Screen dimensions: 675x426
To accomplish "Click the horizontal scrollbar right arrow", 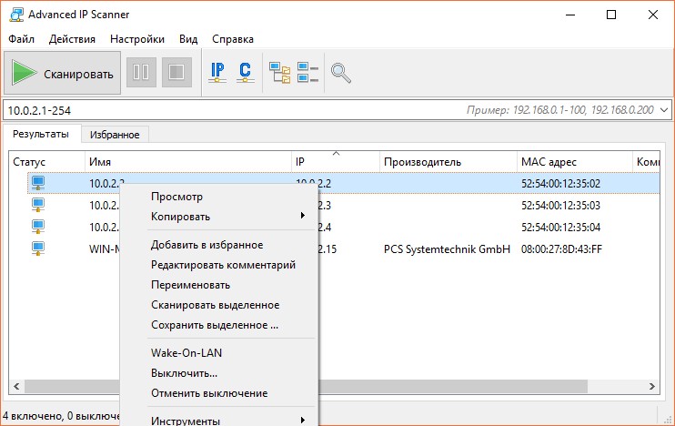I will 651,386.
